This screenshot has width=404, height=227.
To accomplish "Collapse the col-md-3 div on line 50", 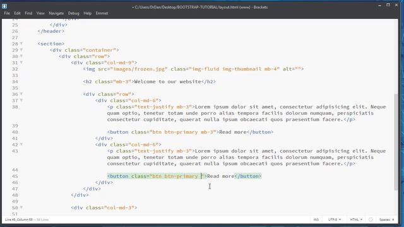I will click(21, 207).
